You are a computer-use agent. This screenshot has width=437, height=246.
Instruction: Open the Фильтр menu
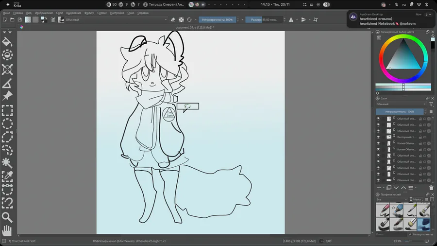(89, 13)
